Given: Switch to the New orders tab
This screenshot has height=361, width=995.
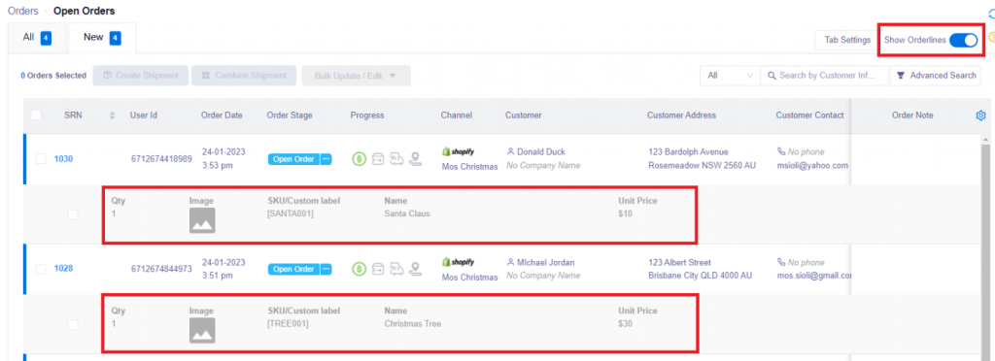Looking at the screenshot, I should click(102, 38).
